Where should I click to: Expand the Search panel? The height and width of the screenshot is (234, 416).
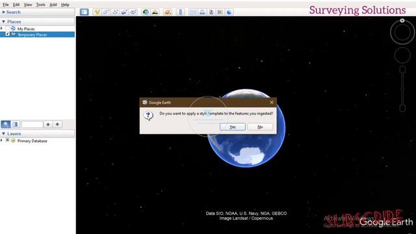tap(3, 12)
